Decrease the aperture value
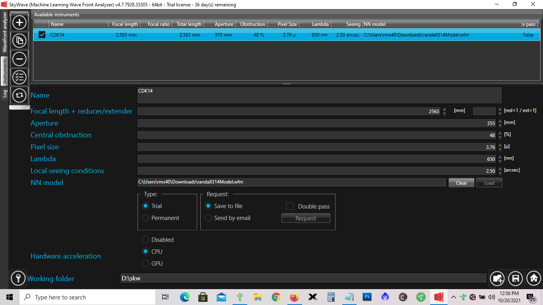543x305 pixels. [x=500, y=125]
